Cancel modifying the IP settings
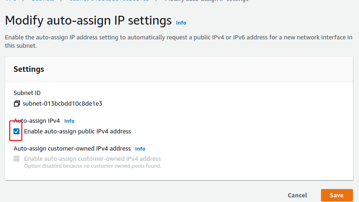This screenshot has width=359, height=202. 297,195
